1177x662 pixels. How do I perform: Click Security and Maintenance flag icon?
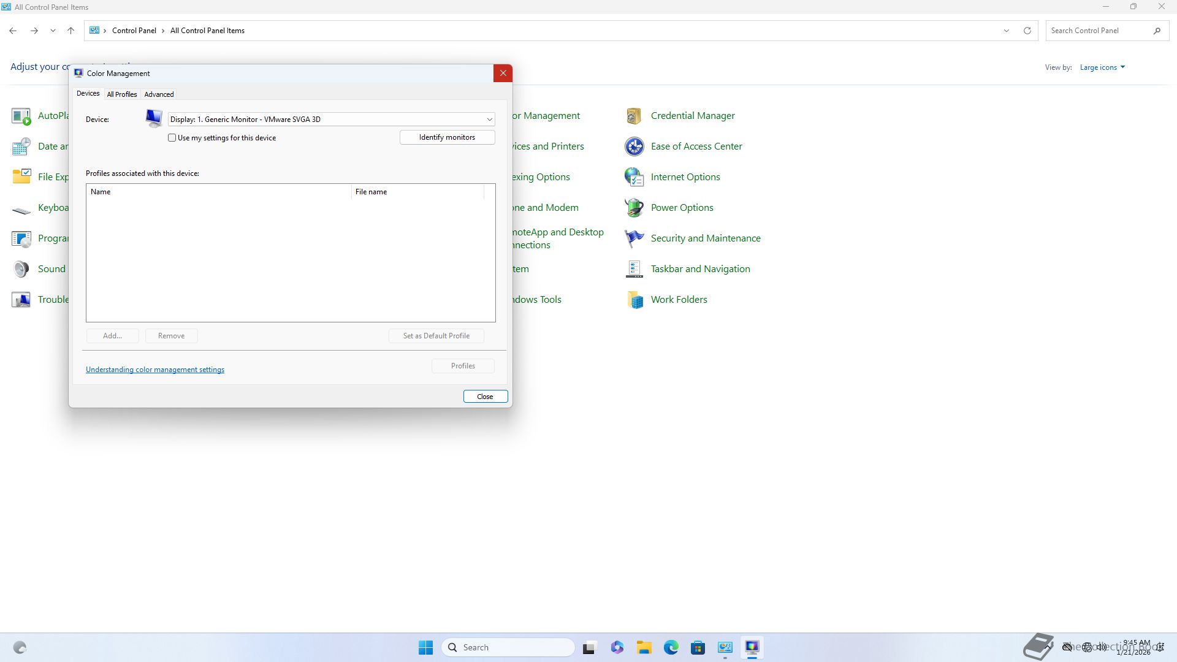pos(634,238)
